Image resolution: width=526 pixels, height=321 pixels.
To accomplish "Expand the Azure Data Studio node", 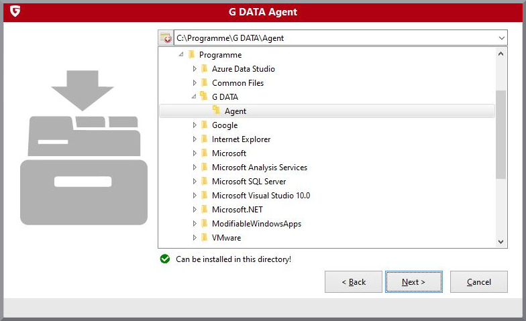I will [x=195, y=68].
